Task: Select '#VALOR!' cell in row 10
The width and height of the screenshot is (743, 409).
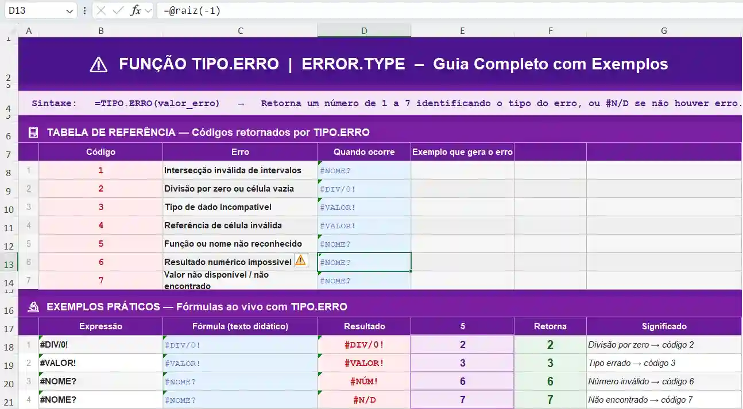Action: pyautogui.click(x=364, y=207)
